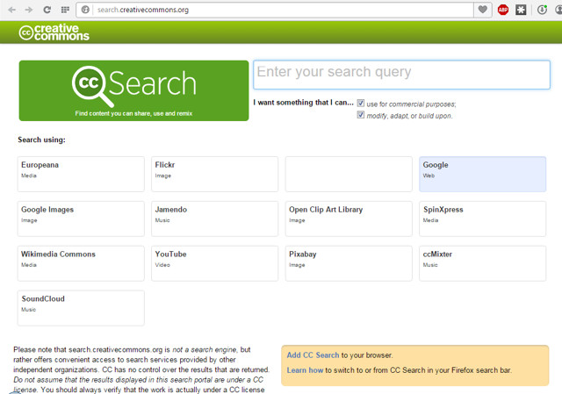562x394 pixels.
Task: Select the Pixabay image search option
Action: point(349,263)
